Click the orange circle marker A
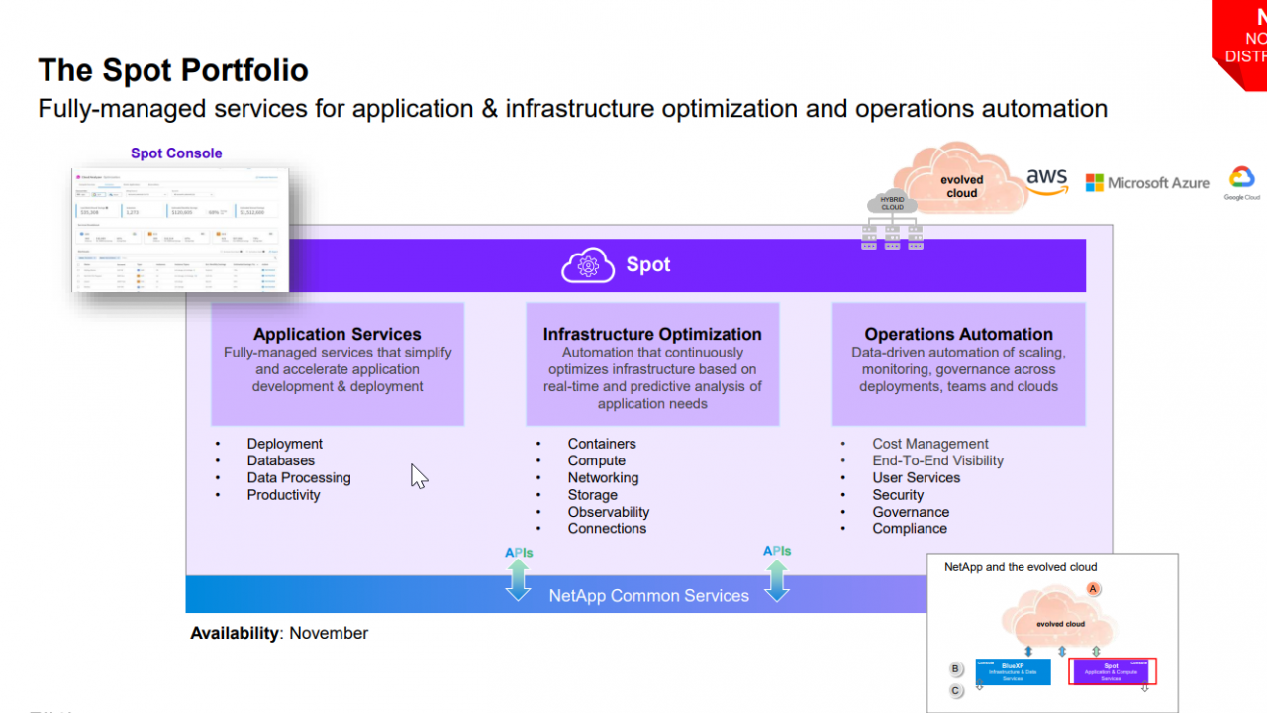The height and width of the screenshot is (713, 1267). [1094, 588]
